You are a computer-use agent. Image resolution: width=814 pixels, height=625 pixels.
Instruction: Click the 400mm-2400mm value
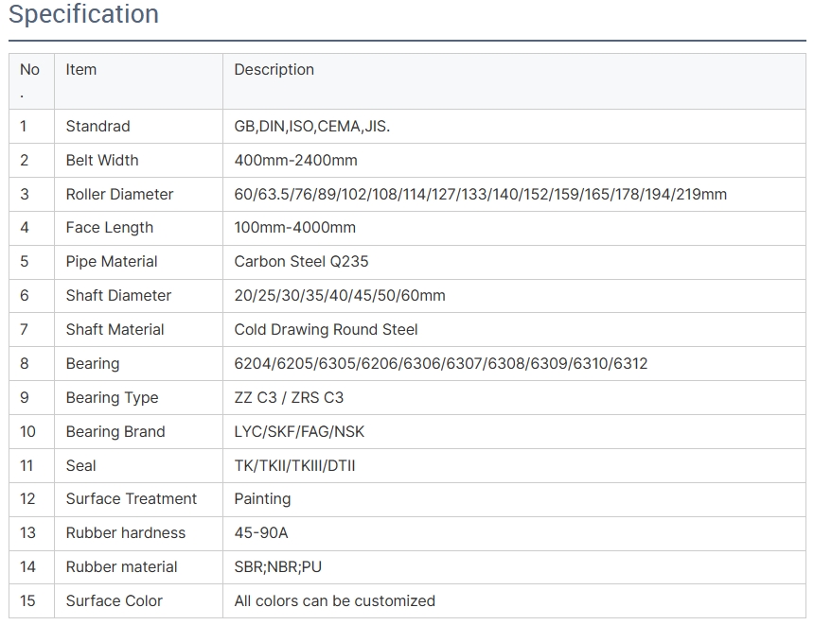295,161
